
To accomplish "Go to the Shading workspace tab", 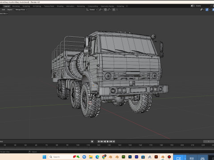I will coord(60,6).
